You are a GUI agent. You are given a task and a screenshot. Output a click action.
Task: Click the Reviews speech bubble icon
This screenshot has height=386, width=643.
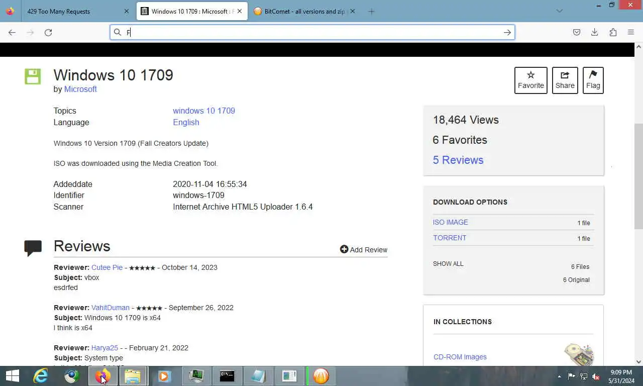tap(33, 248)
